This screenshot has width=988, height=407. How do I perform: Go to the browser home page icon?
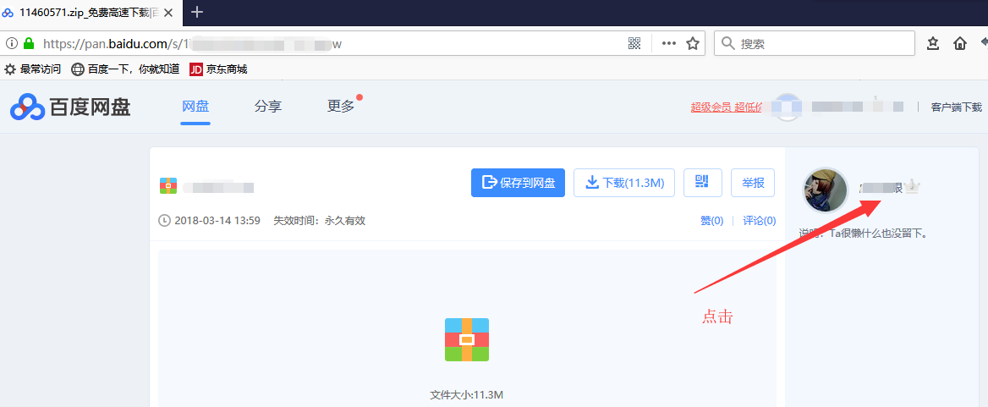click(959, 43)
